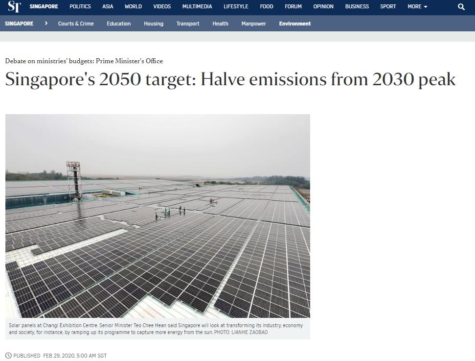Viewport: 475px width, 361px height.
Task: Navigate to Multimedia section
Action: (x=197, y=7)
